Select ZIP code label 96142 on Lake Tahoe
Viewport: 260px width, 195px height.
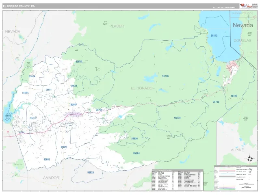[x=214, y=35]
